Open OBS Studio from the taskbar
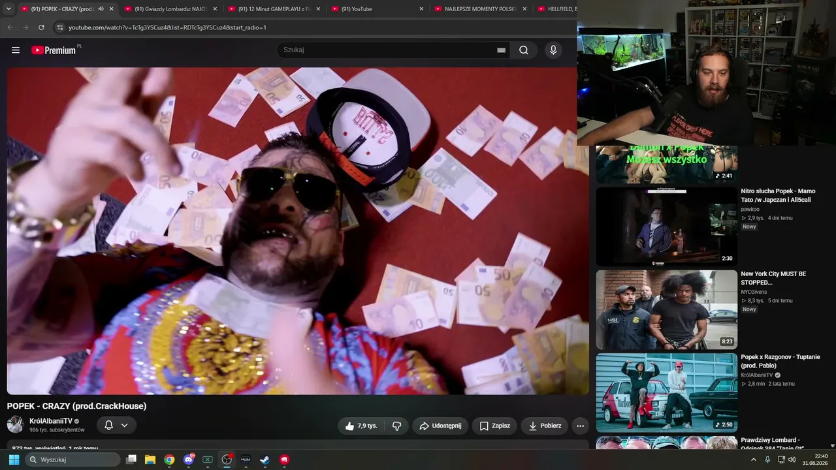The image size is (836, 470). click(227, 460)
